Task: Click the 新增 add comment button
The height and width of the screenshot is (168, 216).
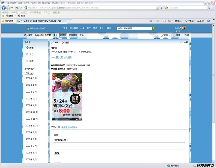Action: pos(57,153)
